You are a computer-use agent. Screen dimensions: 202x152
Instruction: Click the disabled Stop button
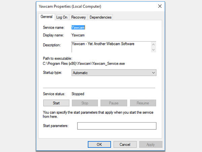pyautogui.click(x=85, y=103)
